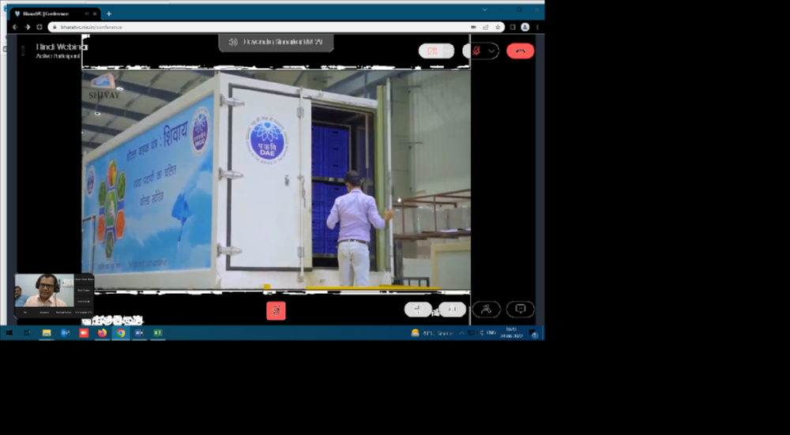Viewport: 790px width, 435px height.
Task: Open the weather widget on taskbar
Action: [432, 333]
